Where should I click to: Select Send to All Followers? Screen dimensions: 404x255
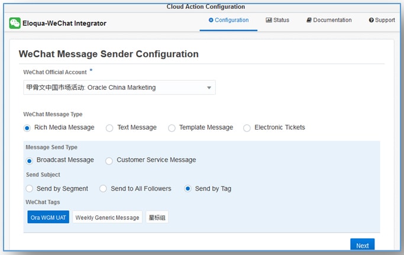[103, 189]
